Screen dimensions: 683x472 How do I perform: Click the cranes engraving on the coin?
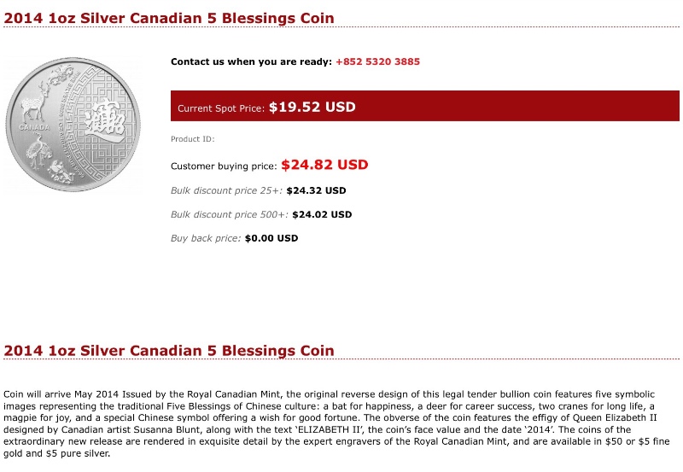coord(37,150)
